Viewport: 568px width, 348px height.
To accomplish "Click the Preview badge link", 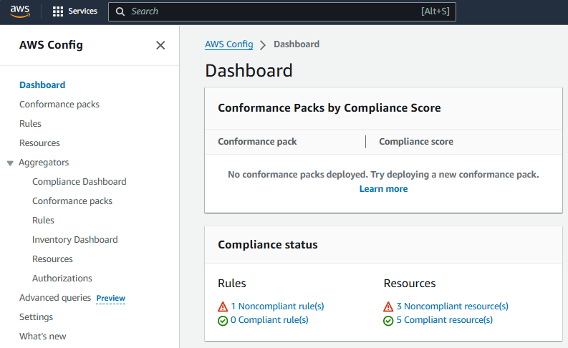I will pyautogui.click(x=111, y=298).
